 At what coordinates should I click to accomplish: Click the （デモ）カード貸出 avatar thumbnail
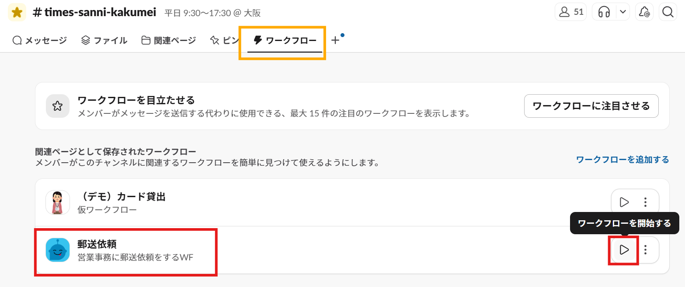pyautogui.click(x=58, y=202)
